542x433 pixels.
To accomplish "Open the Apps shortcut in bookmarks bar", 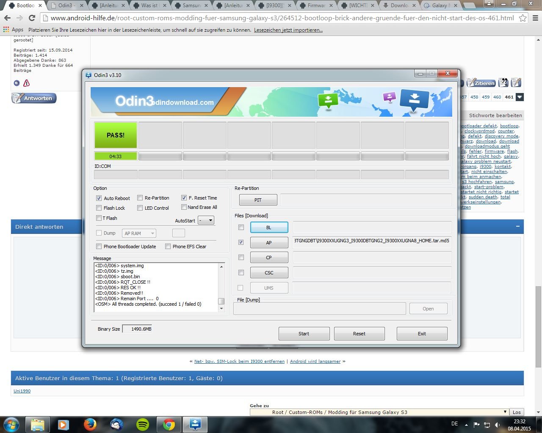I will click(13, 30).
